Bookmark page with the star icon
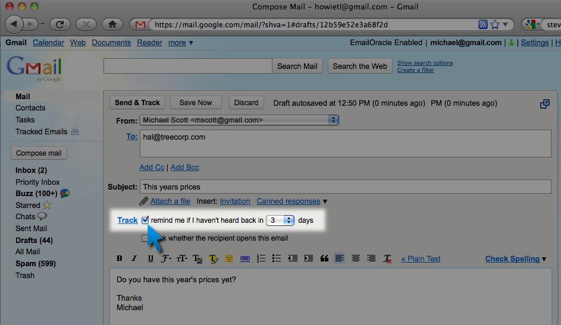The height and width of the screenshot is (325, 561). [x=495, y=24]
